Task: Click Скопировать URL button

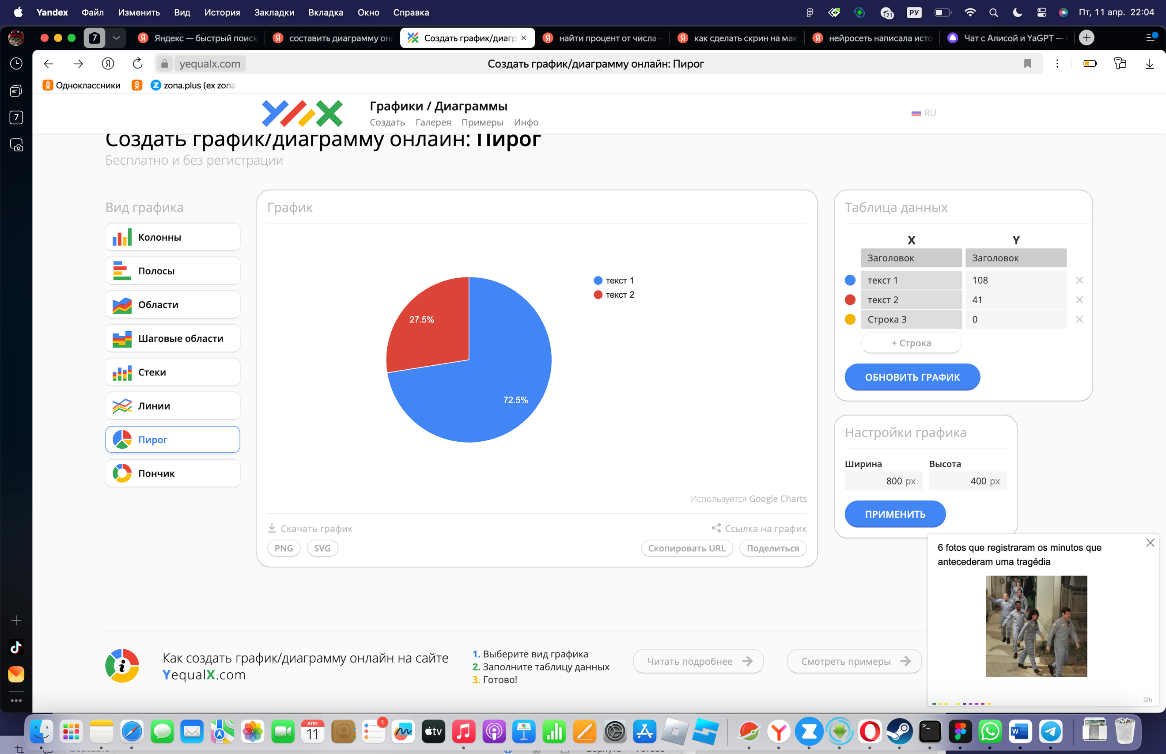Action: click(687, 548)
